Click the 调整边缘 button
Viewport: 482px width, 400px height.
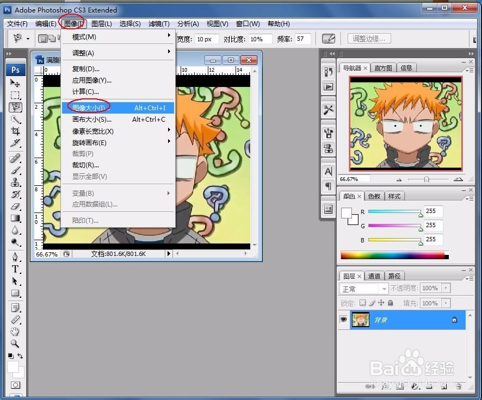click(369, 39)
